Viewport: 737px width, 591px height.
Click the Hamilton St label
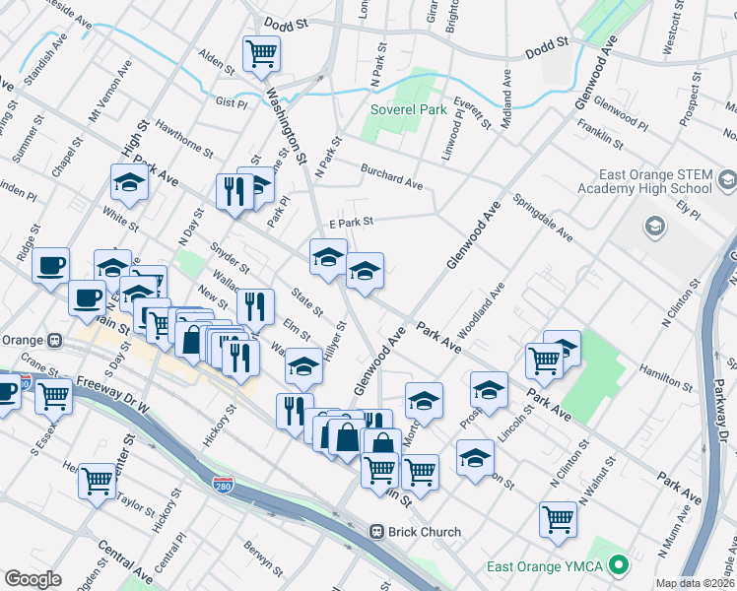(665, 378)
